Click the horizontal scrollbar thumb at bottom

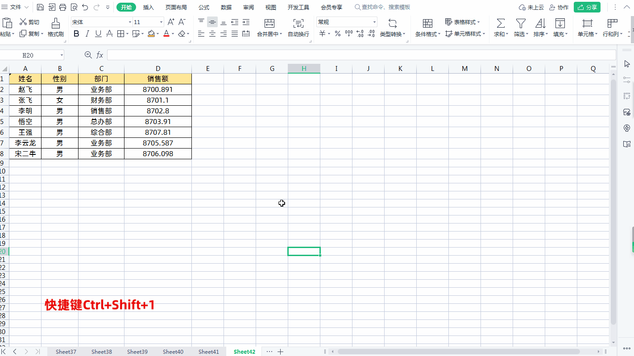click(x=459, y=352)
